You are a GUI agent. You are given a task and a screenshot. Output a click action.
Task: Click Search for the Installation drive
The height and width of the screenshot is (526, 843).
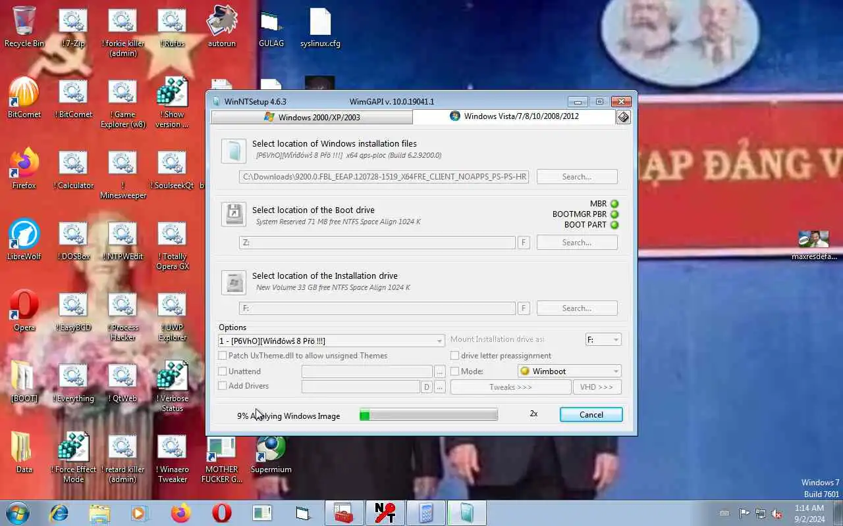(577, 308)
